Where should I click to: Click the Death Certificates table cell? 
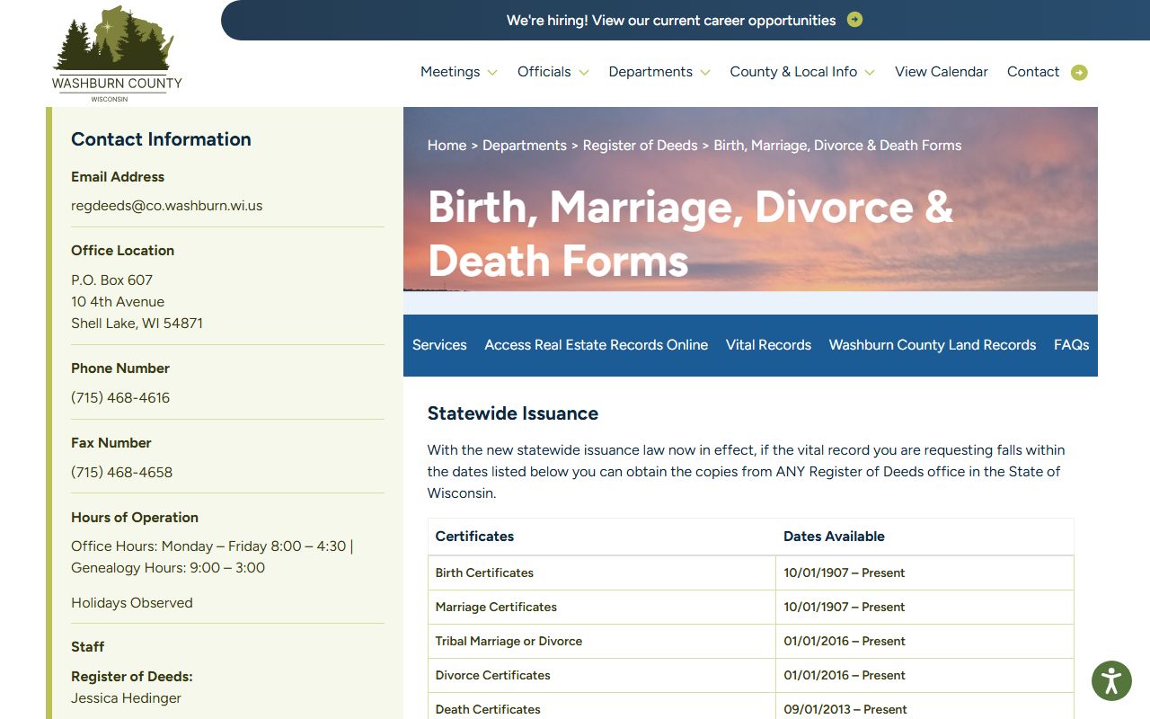tap(602, 706)
